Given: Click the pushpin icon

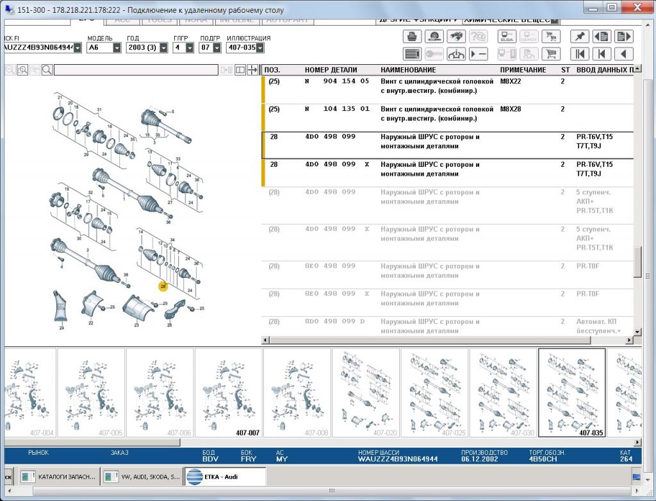Looking at the screenshot, I should [579, 37].
